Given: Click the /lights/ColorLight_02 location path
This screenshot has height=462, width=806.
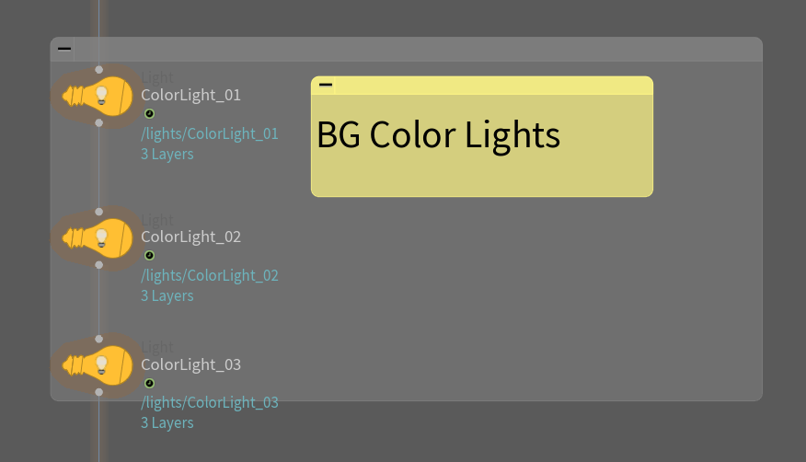Looking at the screenshot, I should pyautogui.click(x=209, y=275).
